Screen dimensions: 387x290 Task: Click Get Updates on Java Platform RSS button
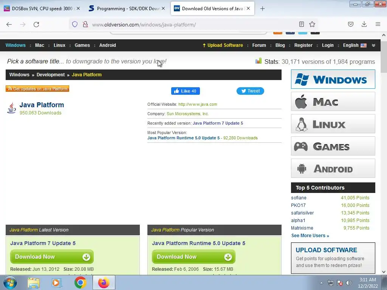[37, 88]
